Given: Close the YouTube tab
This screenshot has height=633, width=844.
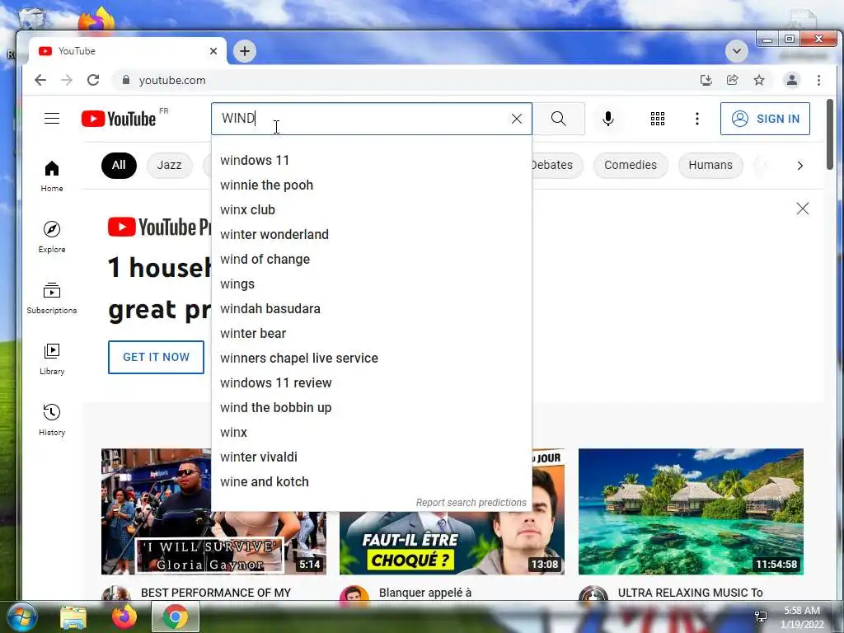Looking at the screenshot, I should (213, 51).
